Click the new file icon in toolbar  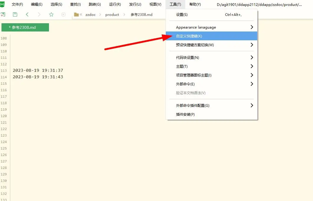3,14
